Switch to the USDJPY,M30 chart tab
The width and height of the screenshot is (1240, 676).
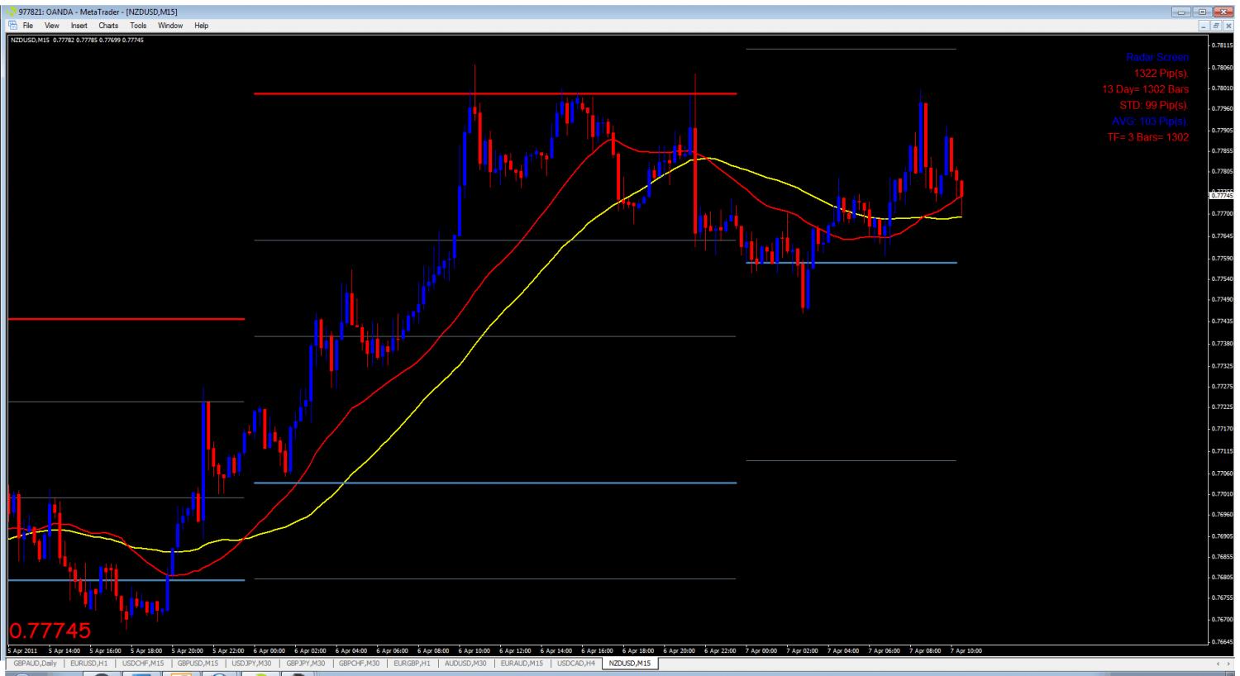[x=253, y=663]
